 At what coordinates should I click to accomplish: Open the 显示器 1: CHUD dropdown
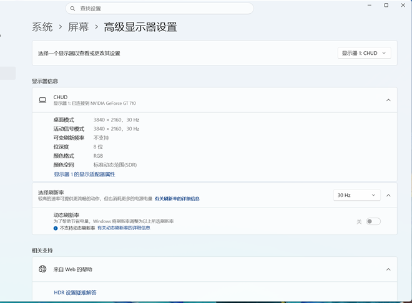coord(364,53)
